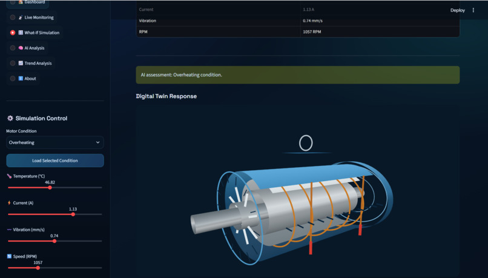Click the What-If Simulation menu label
Image resolution: width=488 pixels, height=278 pixels.
pos(42,33)
